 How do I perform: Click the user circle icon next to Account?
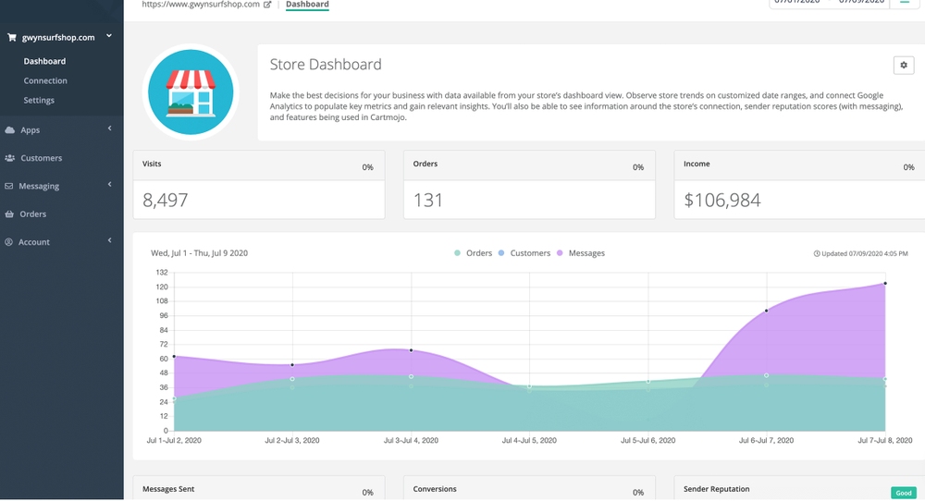click(10, 242)
